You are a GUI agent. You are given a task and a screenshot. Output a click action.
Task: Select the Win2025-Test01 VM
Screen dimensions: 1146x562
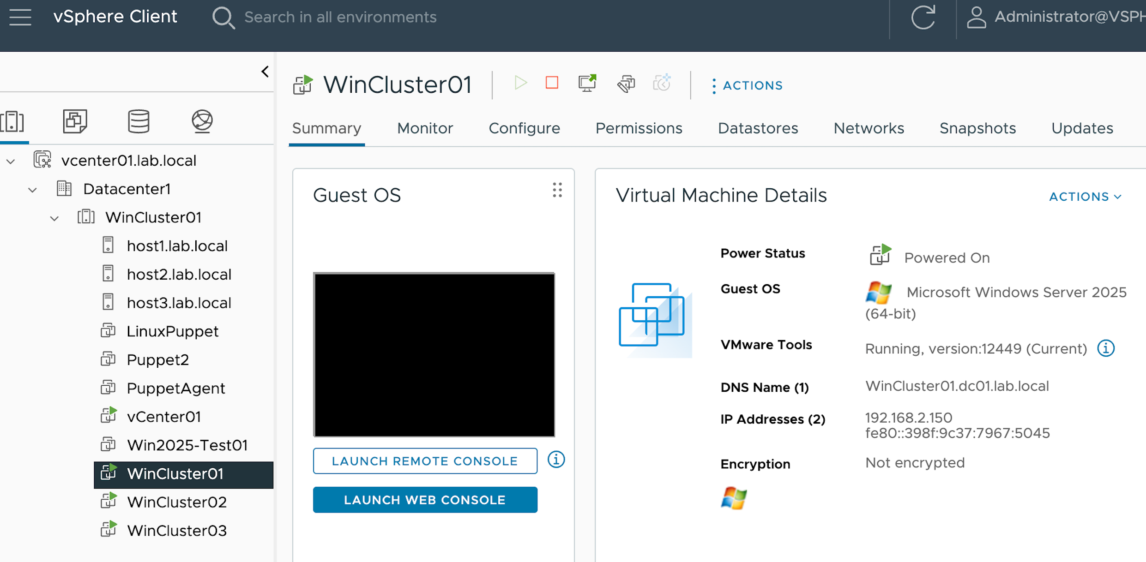[187, 445]
